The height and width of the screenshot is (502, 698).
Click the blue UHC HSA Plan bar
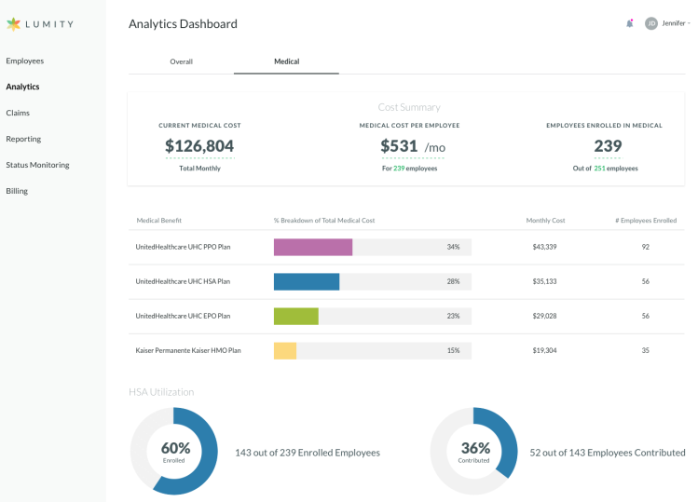[x=307, y=281]
